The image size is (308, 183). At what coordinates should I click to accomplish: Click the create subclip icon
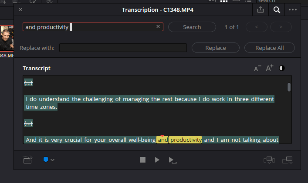[27, 160]
